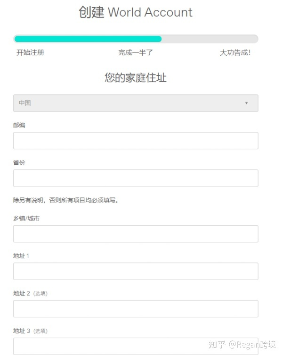Click the 大功告成! progress step label
283x357 pixels.
235,52
